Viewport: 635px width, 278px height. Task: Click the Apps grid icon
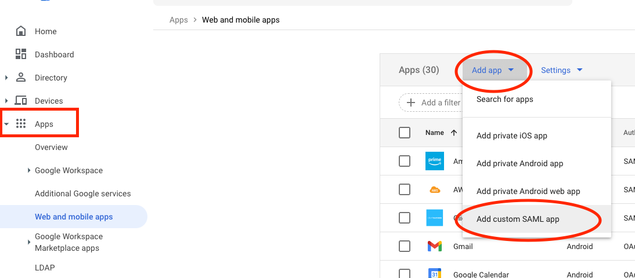(21, 123)
